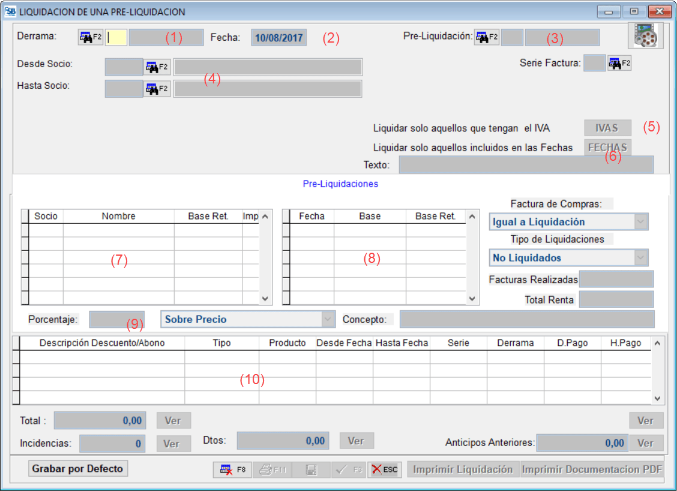Click the ESC cancel button
Image resolution: width=677 pixels, height=491 pixels.
[384, 469]
